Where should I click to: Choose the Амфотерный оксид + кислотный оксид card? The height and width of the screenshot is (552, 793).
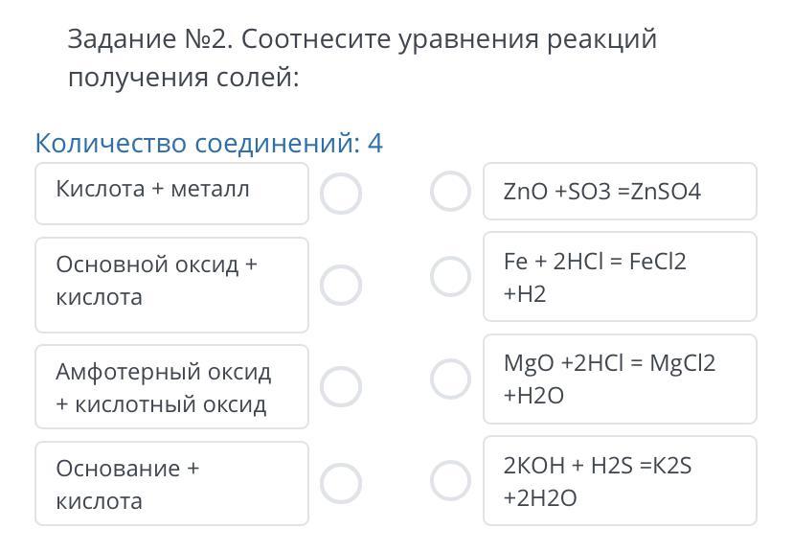point(171,386)
